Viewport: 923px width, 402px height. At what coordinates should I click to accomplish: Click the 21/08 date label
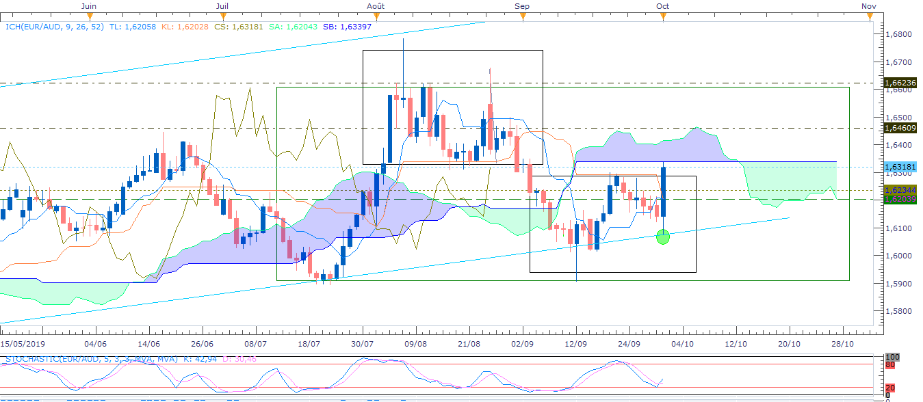pyautogui.click(x=469, y=344)
